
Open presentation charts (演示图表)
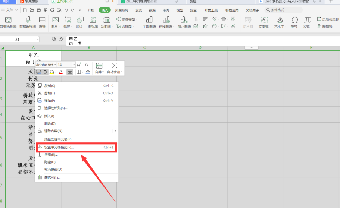coord(184,22)
